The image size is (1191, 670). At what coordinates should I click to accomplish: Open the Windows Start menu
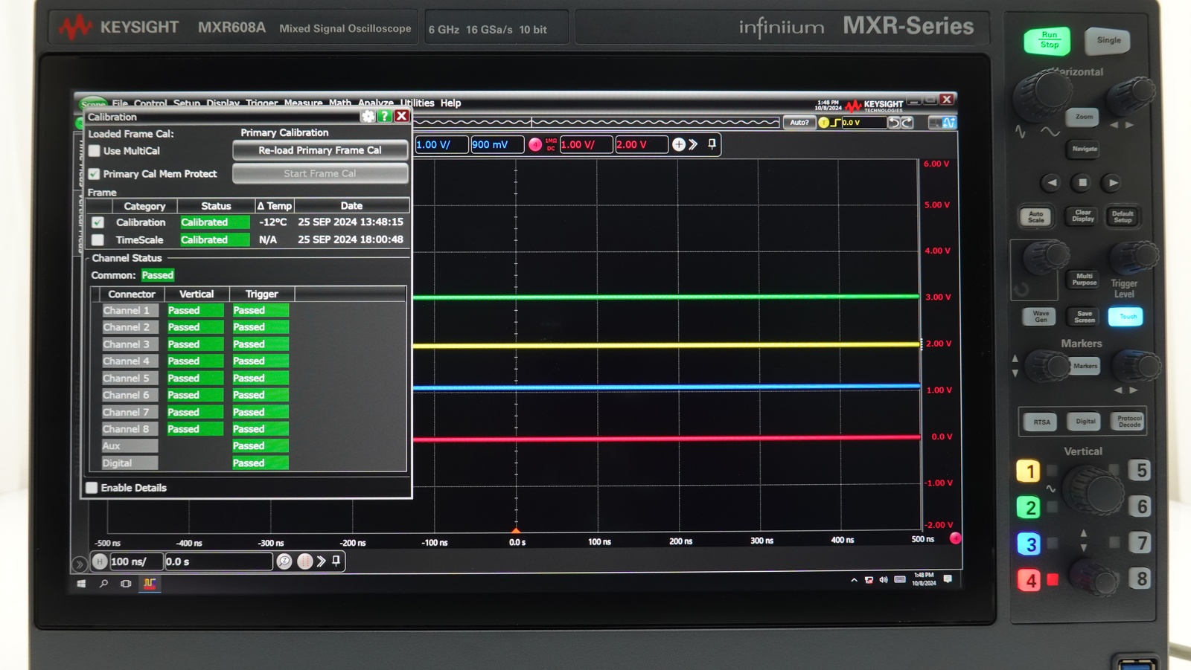pos(81,584)
